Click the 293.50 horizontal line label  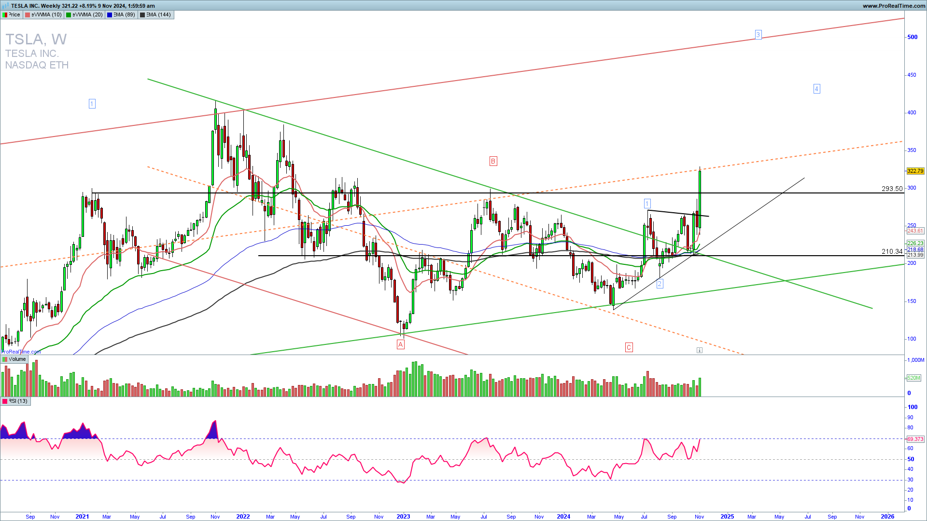(x=892, y=189)
